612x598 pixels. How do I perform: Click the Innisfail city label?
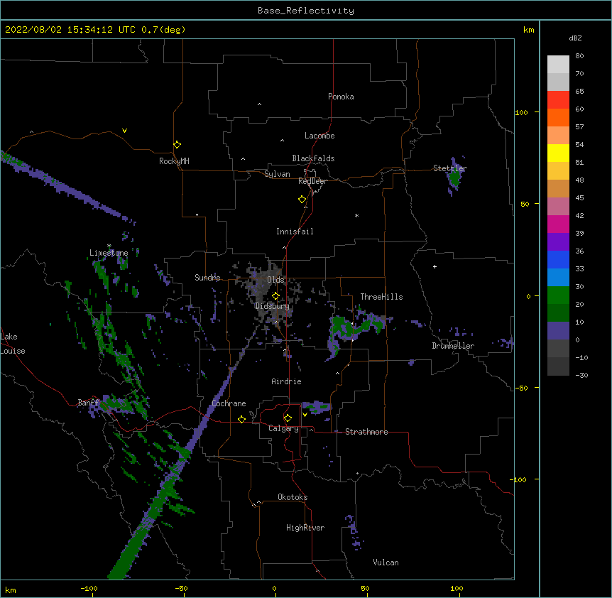(295, 232)
